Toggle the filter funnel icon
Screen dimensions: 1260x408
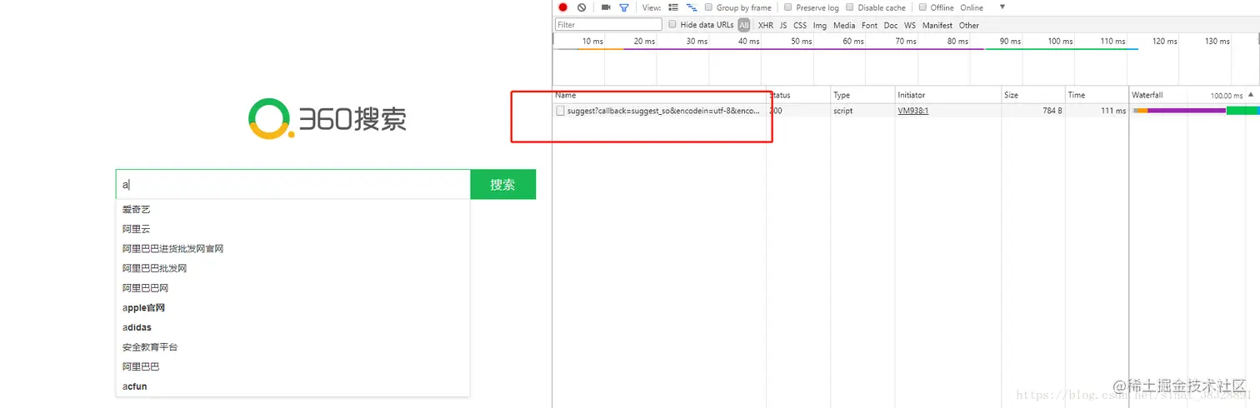[x=623, y=7]
